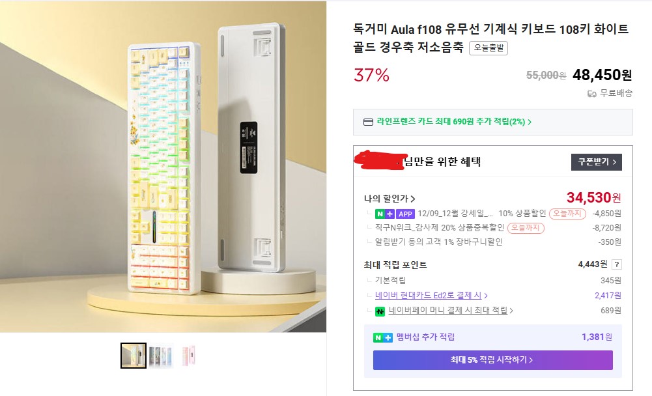Click the green N pay icon beside 네이버페이 머니
Viewport: 652px width, 396px height.
[380, 311]
